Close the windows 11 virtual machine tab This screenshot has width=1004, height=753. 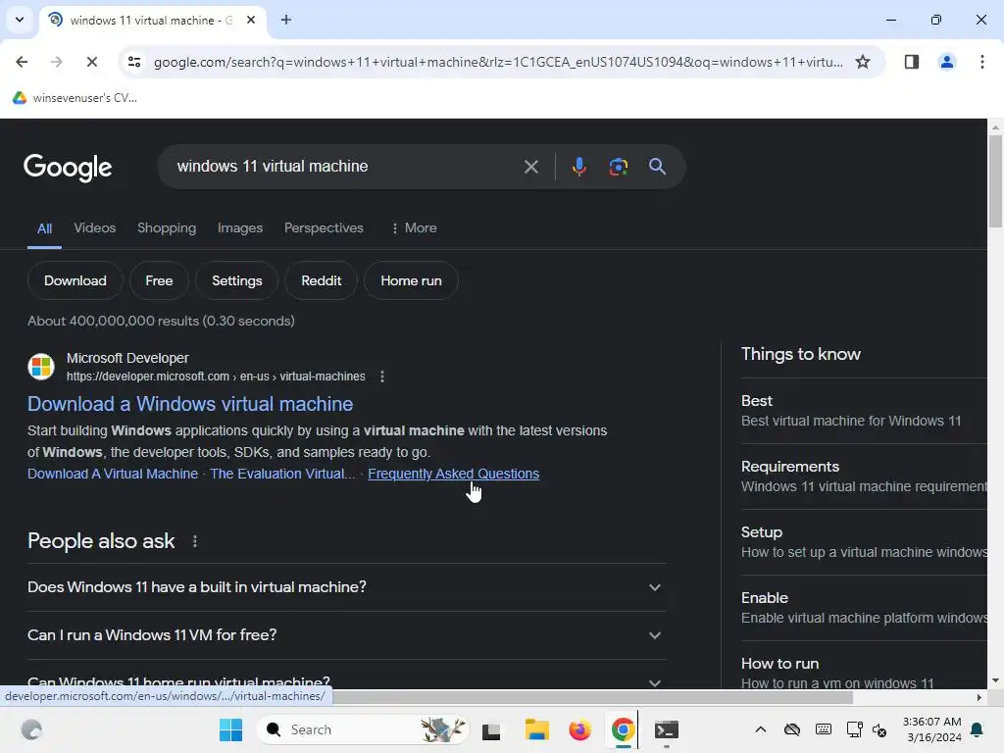tap(251, 20)
